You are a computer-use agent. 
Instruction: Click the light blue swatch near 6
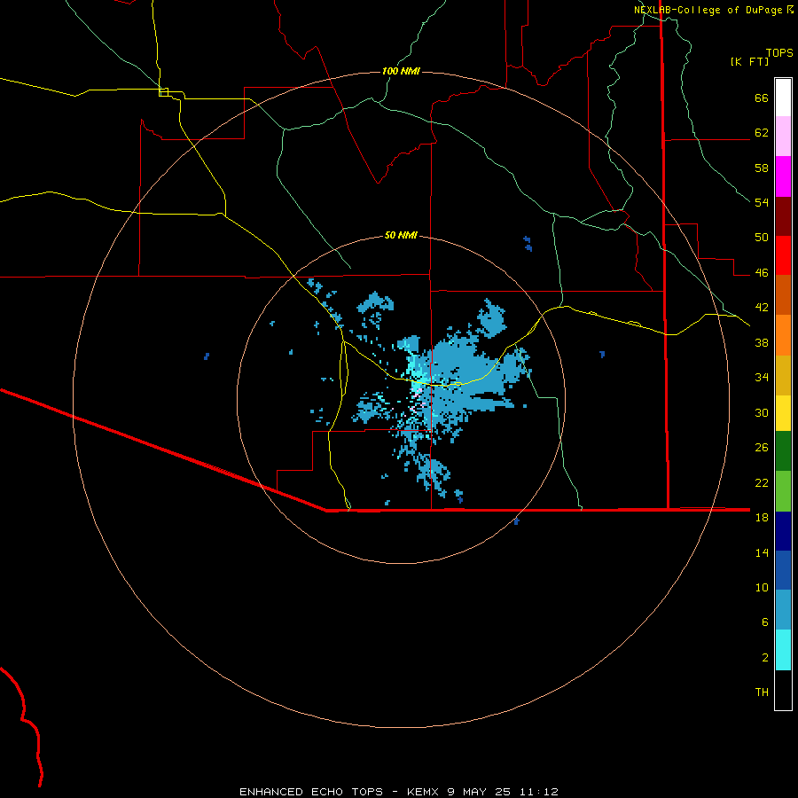tap(783, 610)
